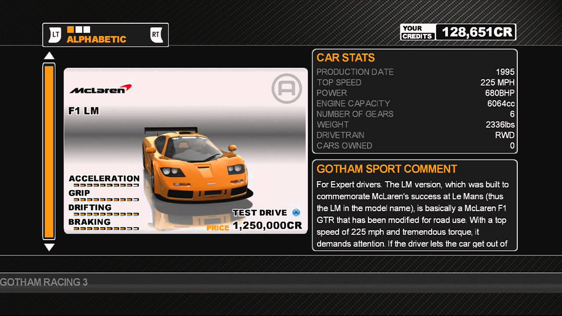Click the WEIGHT stat label
562x316 pixels.
333,125
